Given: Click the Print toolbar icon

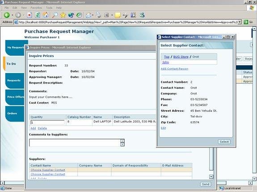Looking at the screenshot, I should tap(98, 15).
